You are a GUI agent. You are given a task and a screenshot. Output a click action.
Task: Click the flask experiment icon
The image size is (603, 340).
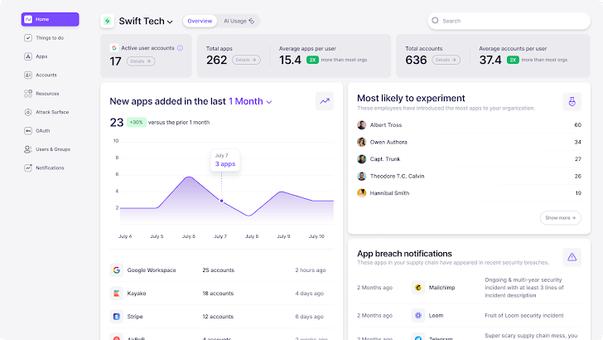[571, 101]
